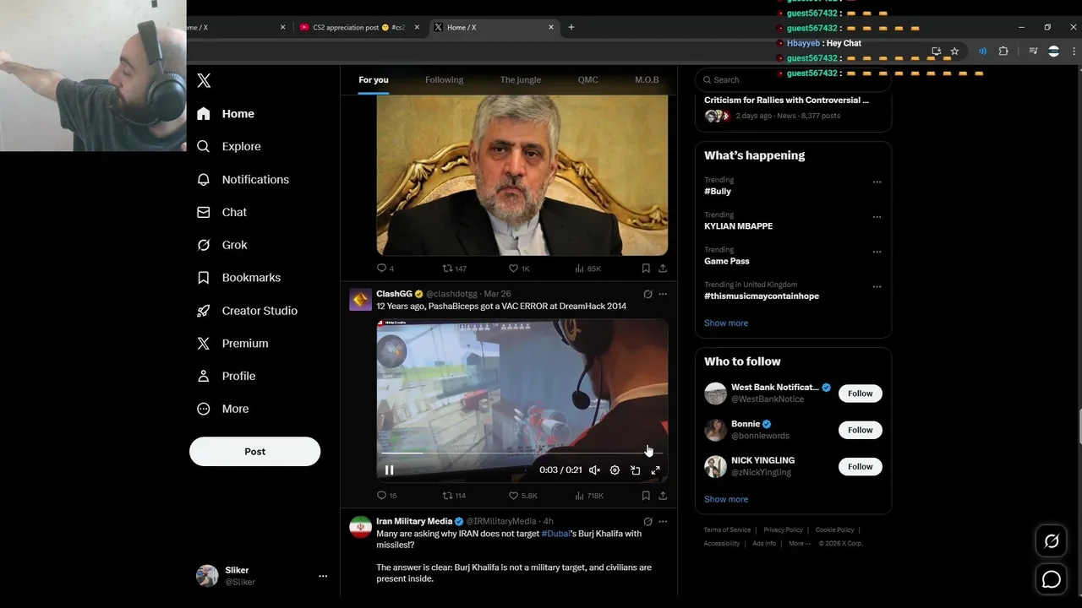Viewport: 1082px width, 608px height.
Task: Switch to The jungle tab
Action: click(521, 80)
